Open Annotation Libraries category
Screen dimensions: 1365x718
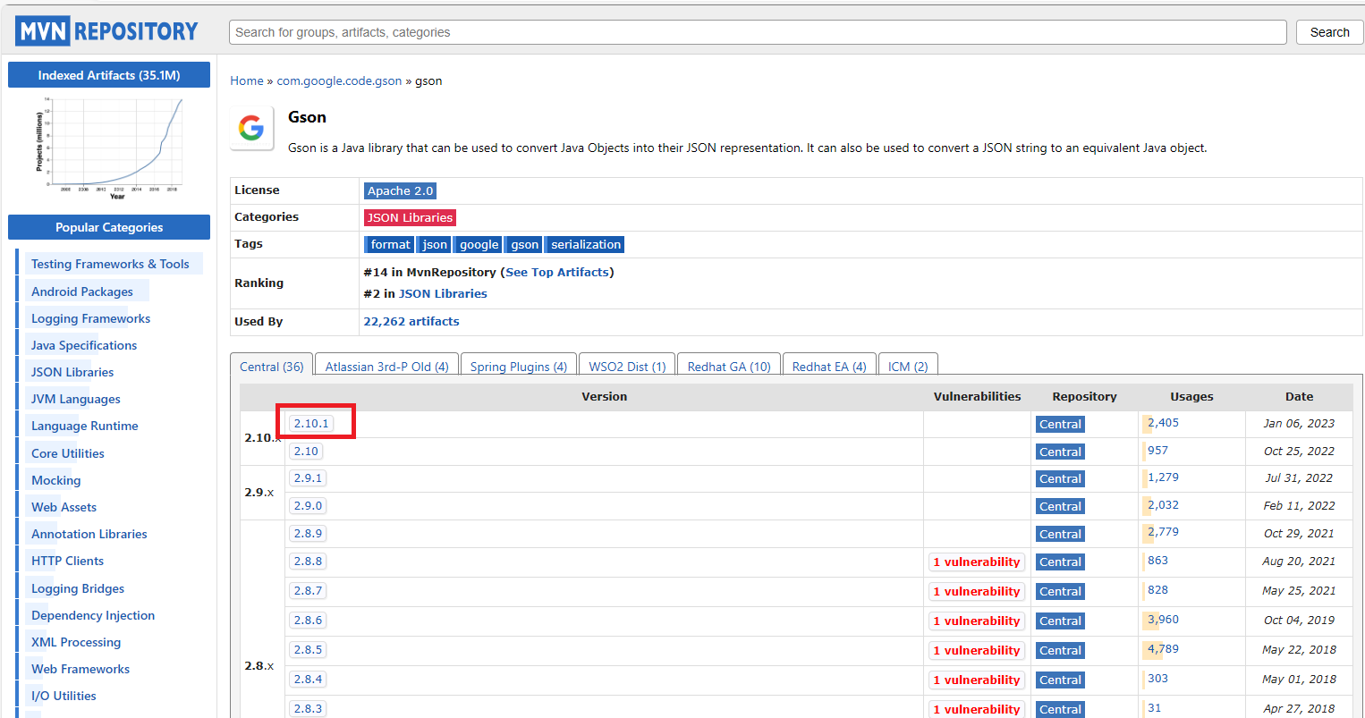89,534
